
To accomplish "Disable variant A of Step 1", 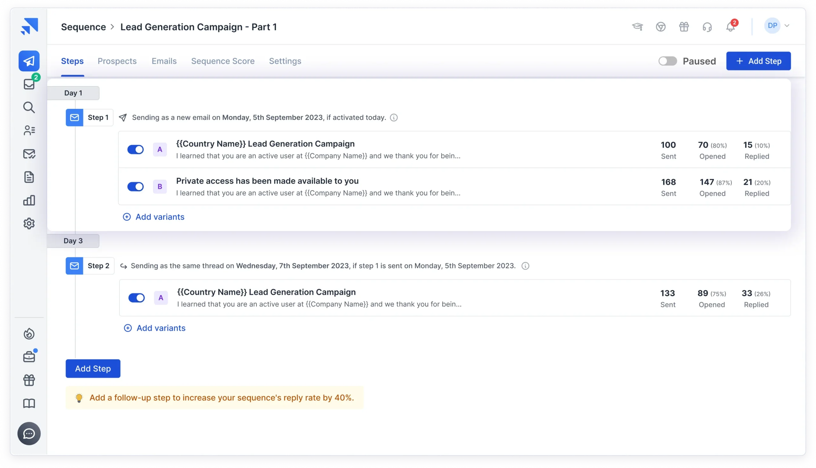I will click(135, 149).
